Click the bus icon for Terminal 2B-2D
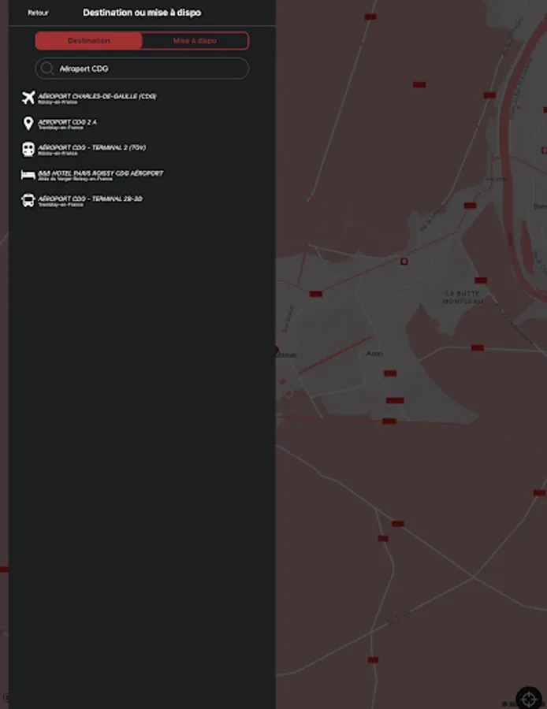547x709 pixels. (28, 200)
